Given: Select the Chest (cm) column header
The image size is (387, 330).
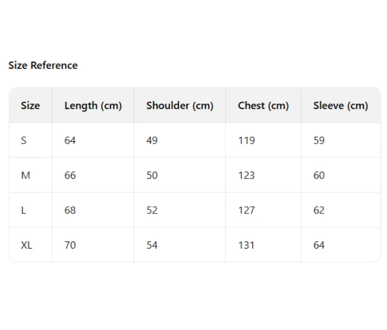Looking at the screenshot, I should pyautogui.click(x=263, y=106).
